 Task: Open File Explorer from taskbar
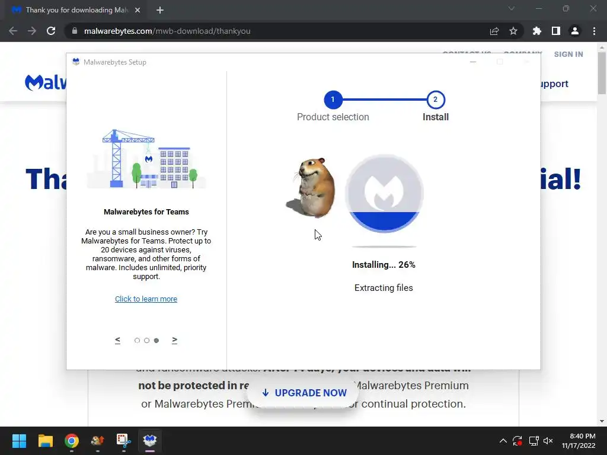[x=45, y=441]
